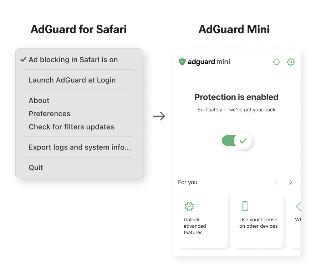
Task: Click the star badge icon for advanced features
Action: coord(189,206)
